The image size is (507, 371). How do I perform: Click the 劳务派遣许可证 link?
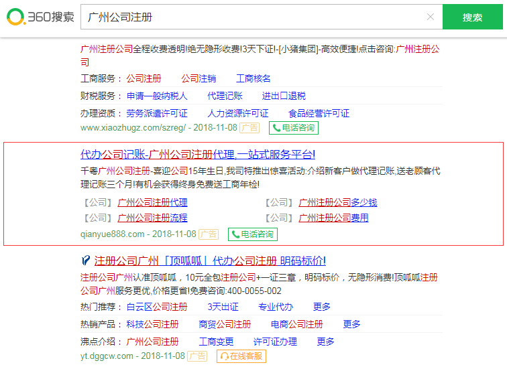point(157,113)
